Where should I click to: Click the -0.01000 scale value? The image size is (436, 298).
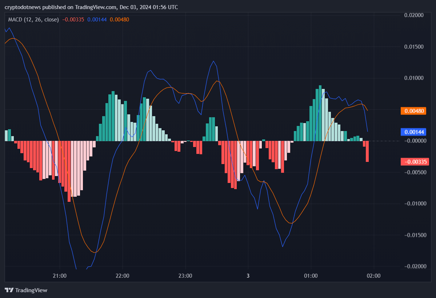pyautogui.click(x=415, y=204)
